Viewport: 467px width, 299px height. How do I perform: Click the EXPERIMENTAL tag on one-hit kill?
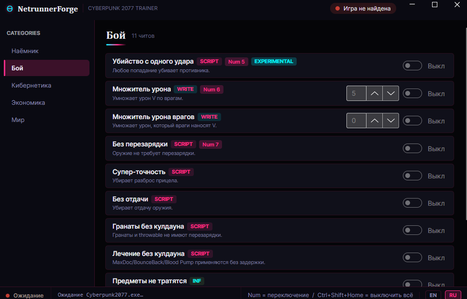click(274, 61)
